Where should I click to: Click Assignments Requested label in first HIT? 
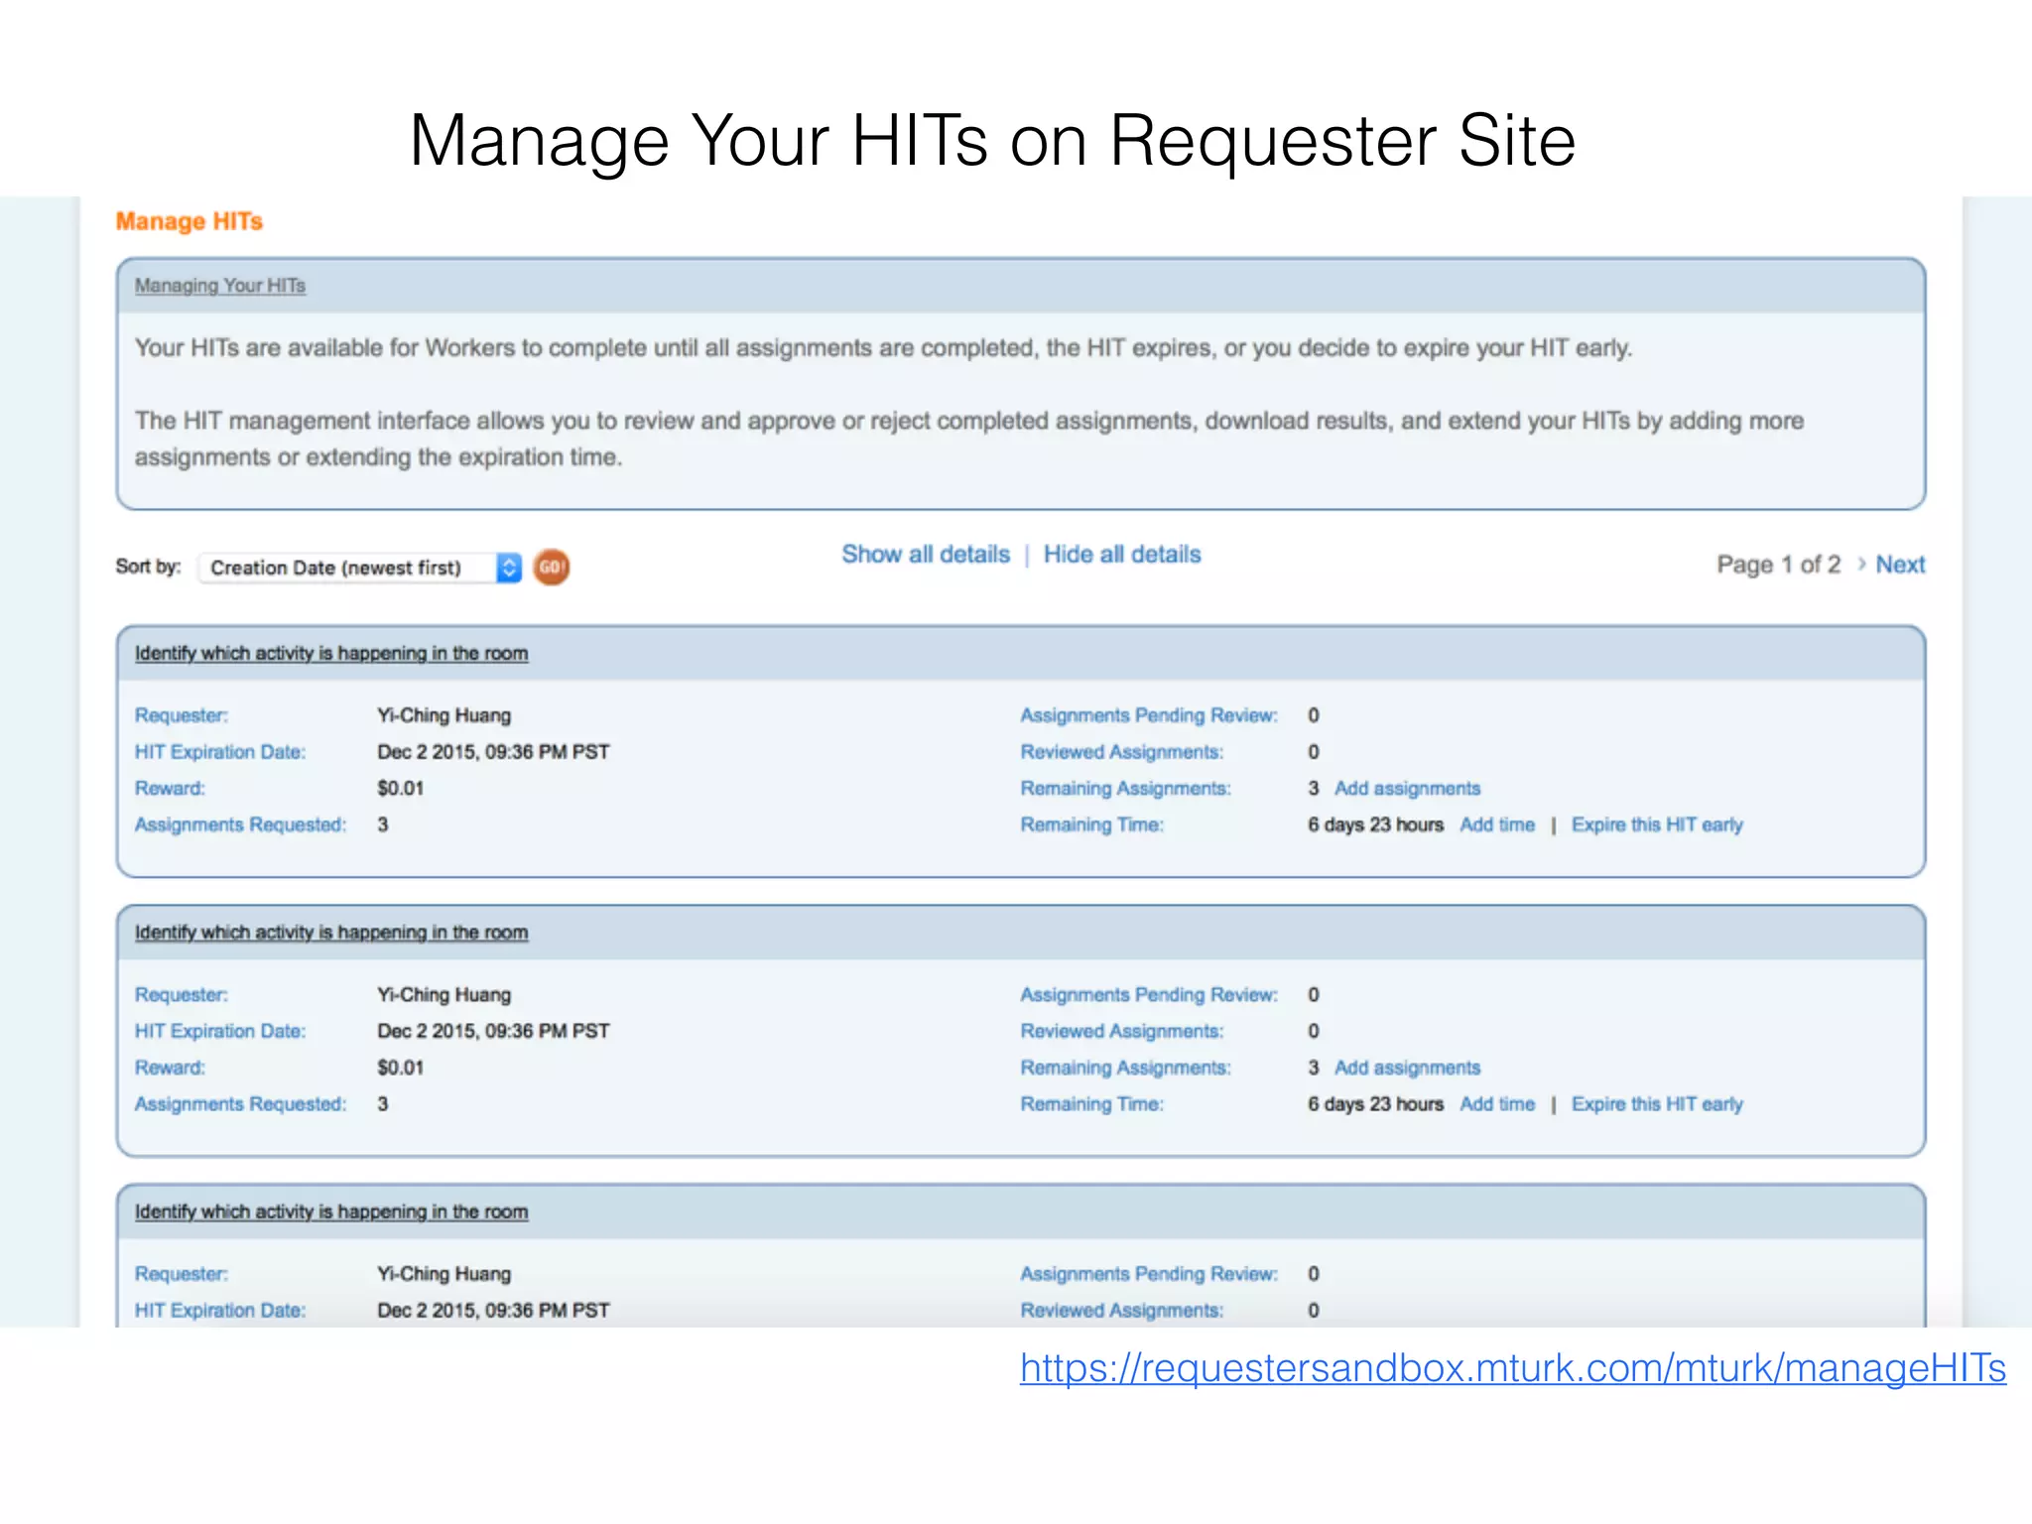(241, 825)
